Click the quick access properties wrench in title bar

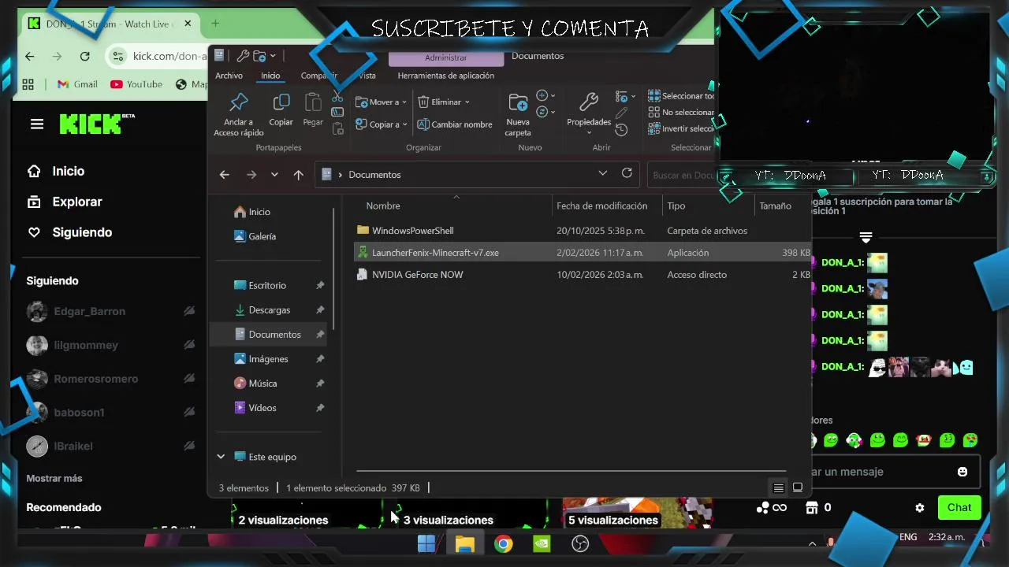[243, 56]
